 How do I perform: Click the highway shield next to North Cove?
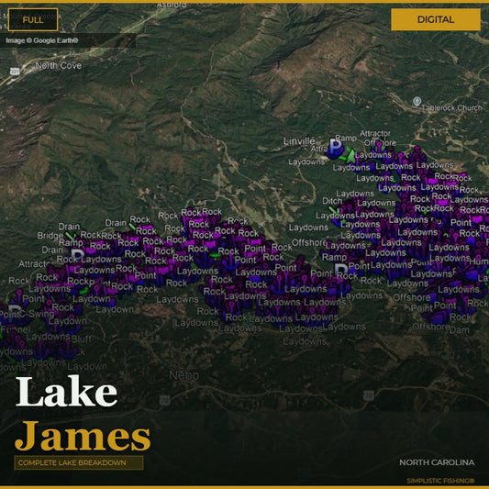tap(15, 72)
